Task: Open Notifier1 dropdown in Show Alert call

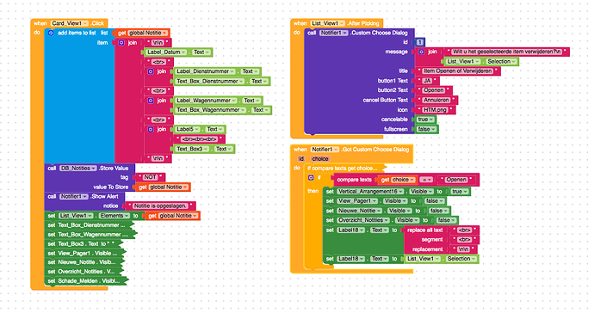Action: tap(73, 197)
